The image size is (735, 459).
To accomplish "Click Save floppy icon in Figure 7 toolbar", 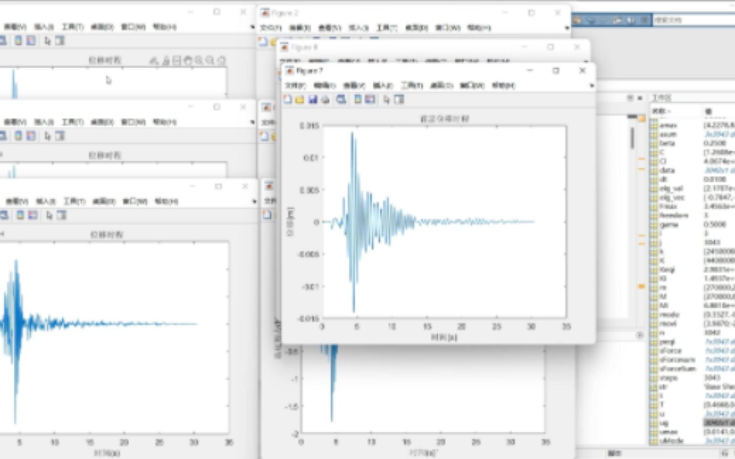I will click(x=313, y=99).
